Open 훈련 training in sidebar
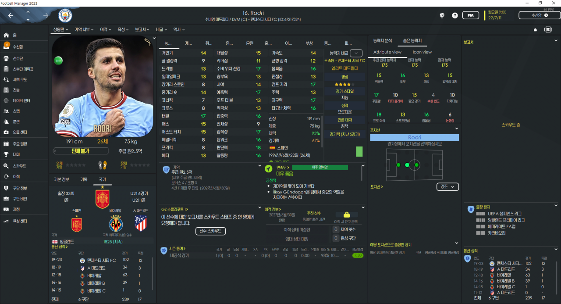The width and height of the screenshot is (561, 304). 16,122
